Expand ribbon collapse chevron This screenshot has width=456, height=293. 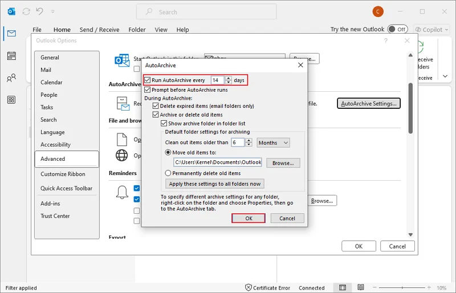tap(445, 76)
